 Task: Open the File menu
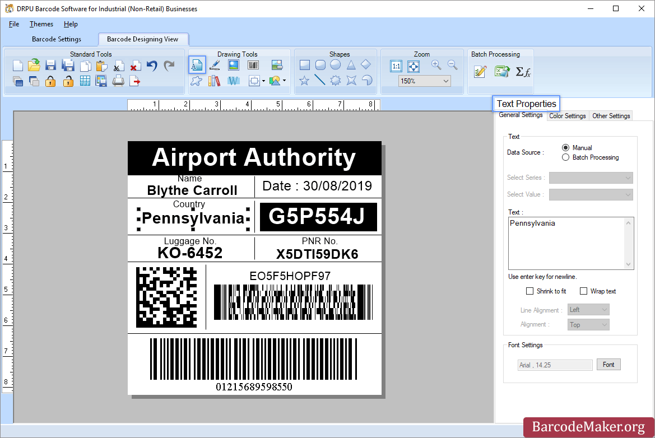tap(14, 24)
